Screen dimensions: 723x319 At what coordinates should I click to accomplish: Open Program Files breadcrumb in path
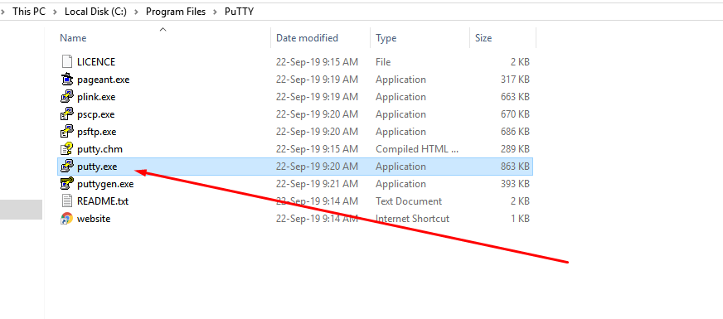(x=176, y=12)
